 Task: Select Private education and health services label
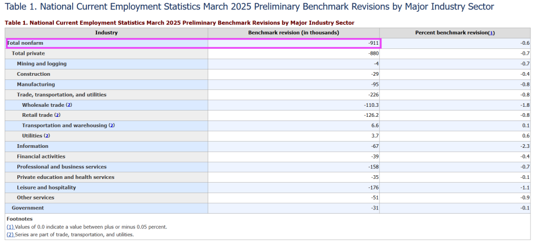click(66, 177)
